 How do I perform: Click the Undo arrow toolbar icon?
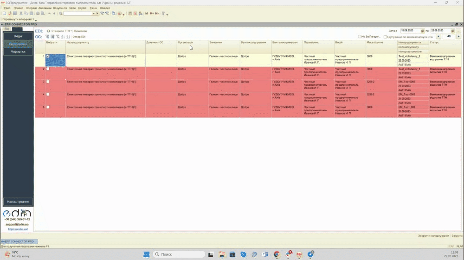coord(49,13)
